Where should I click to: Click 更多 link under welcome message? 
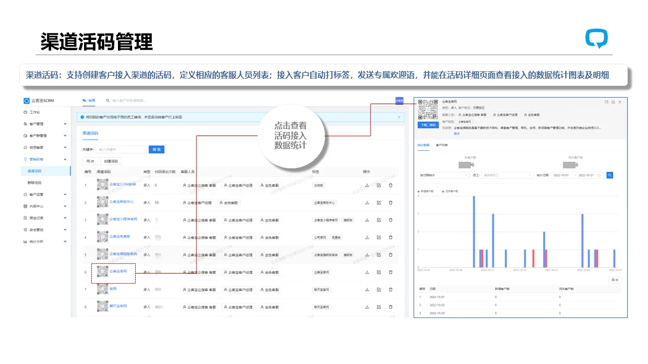457,133
